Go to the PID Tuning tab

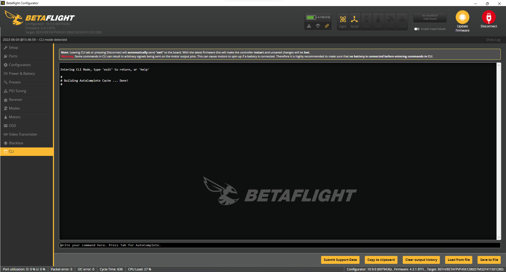27,91
